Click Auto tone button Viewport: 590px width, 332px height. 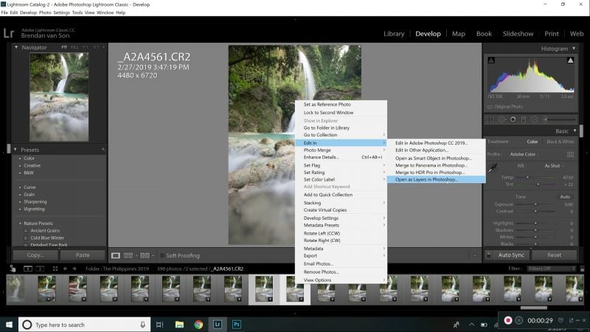tap(565, 197)
